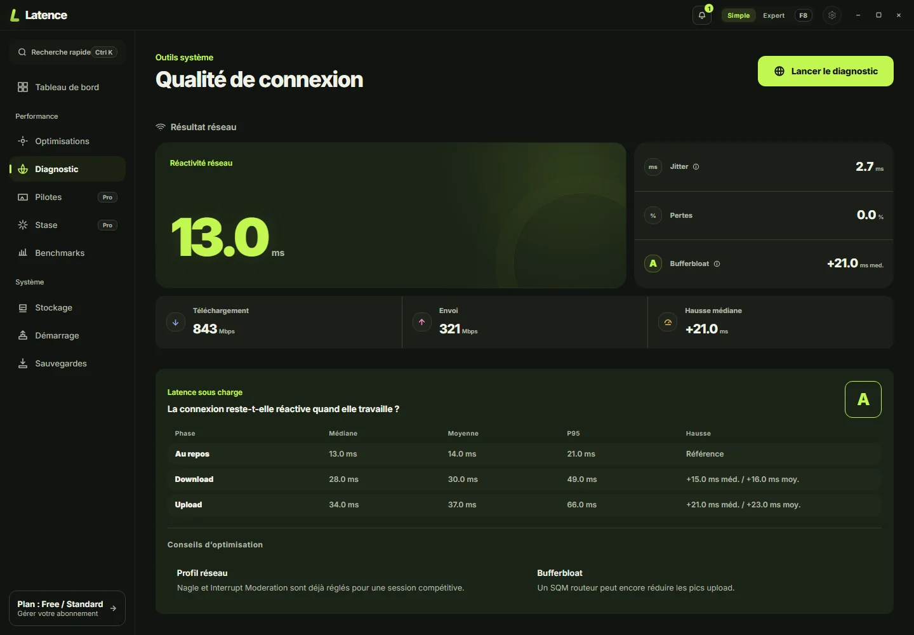Click the Jitter info icon
Screen dimensions: 914x635
click(696, 167)
